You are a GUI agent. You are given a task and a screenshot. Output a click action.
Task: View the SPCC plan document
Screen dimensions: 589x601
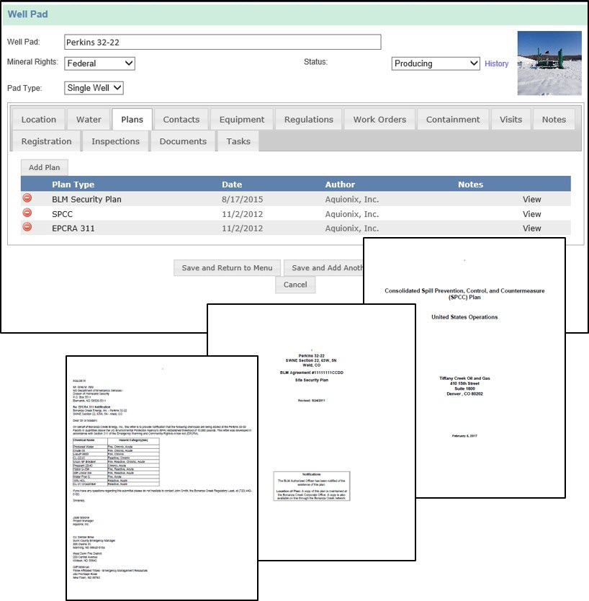click(x=532, y=214)
